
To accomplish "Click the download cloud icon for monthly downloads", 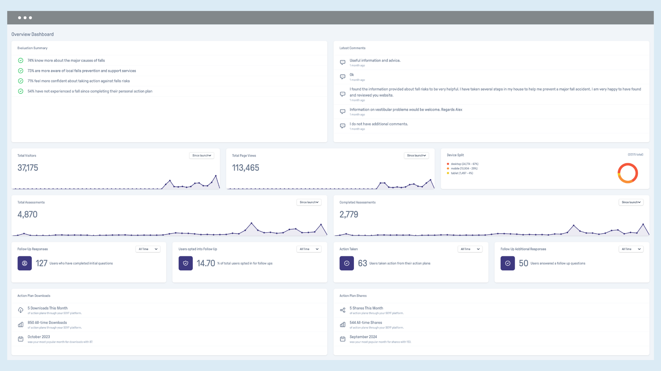I will [21, 310].
